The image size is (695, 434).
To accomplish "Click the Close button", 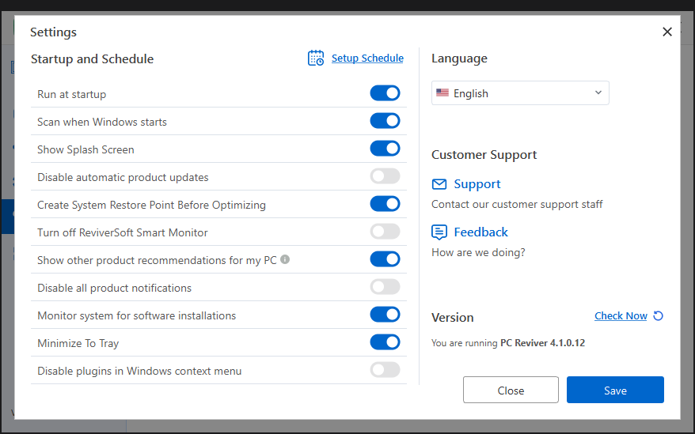I will pos(511,390).
